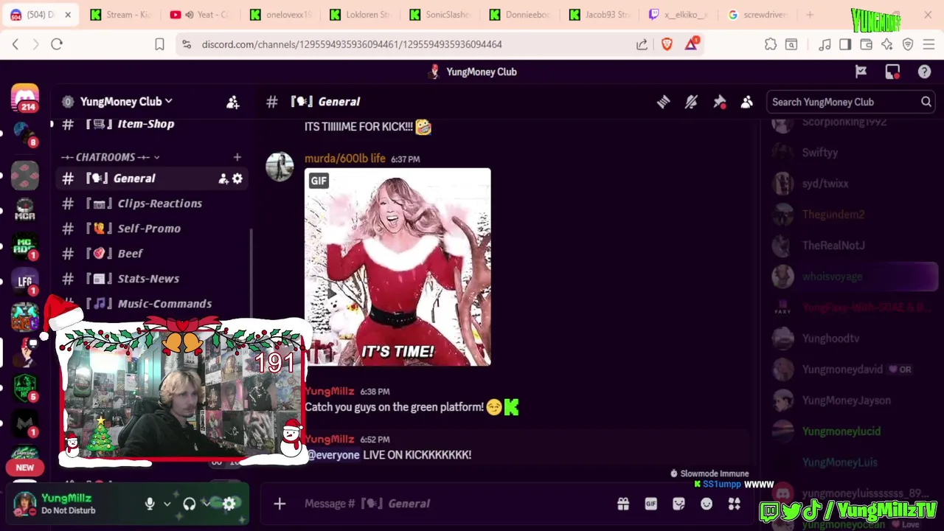Viewport: 944px width, 531px height.
Task: Open Discord checkpoint flag icon
Action: pyautogui.click(x=861, y=72)
